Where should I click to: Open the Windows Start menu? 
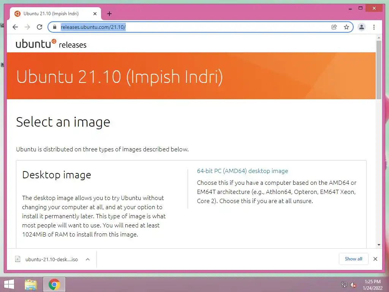point(9,284)
